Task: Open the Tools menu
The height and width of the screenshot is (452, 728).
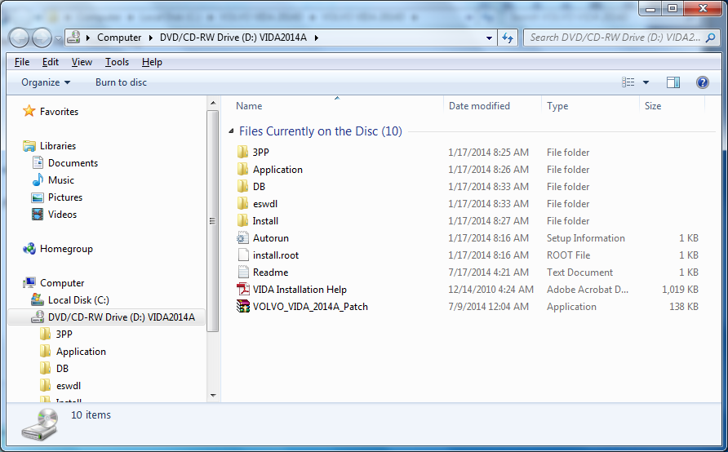Action: pos(117,62)
